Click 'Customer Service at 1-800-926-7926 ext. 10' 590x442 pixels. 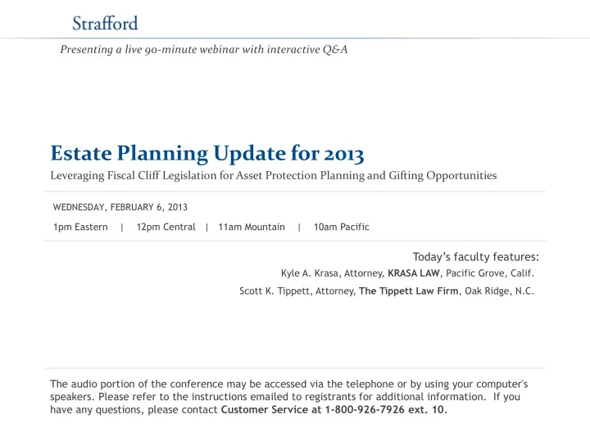tap(332, 410)
